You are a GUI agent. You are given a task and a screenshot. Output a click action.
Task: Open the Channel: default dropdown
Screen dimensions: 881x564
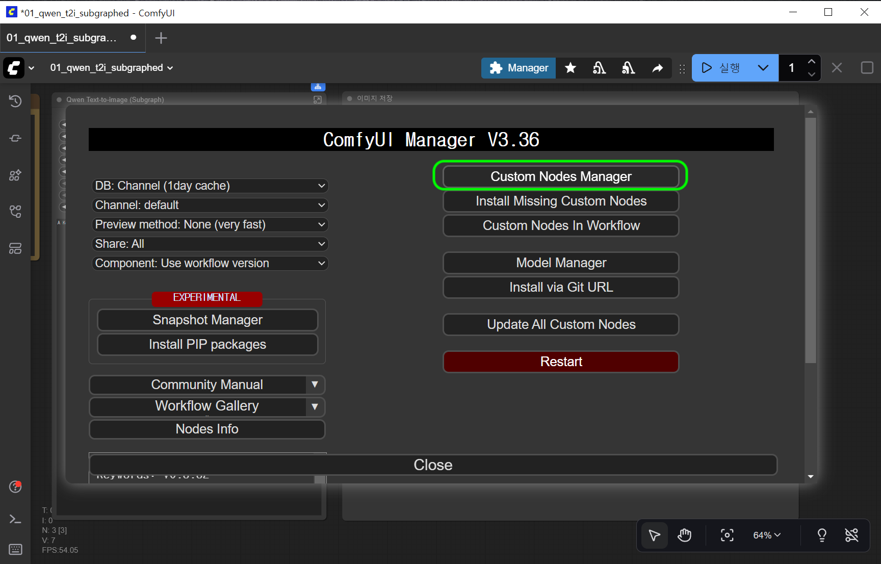point(210,205)
